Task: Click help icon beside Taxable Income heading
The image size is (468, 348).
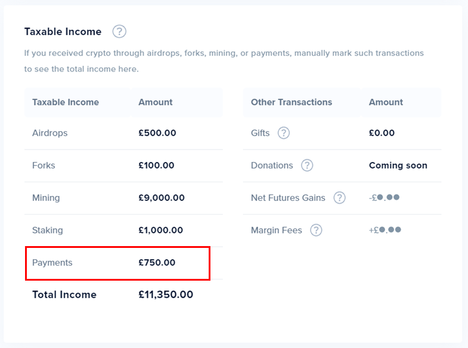Action: [x=119, y=32]
